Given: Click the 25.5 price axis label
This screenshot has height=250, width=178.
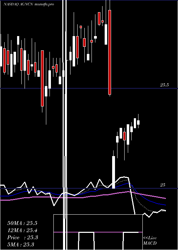Looking at the screenshot, I should tap(164, 85).
